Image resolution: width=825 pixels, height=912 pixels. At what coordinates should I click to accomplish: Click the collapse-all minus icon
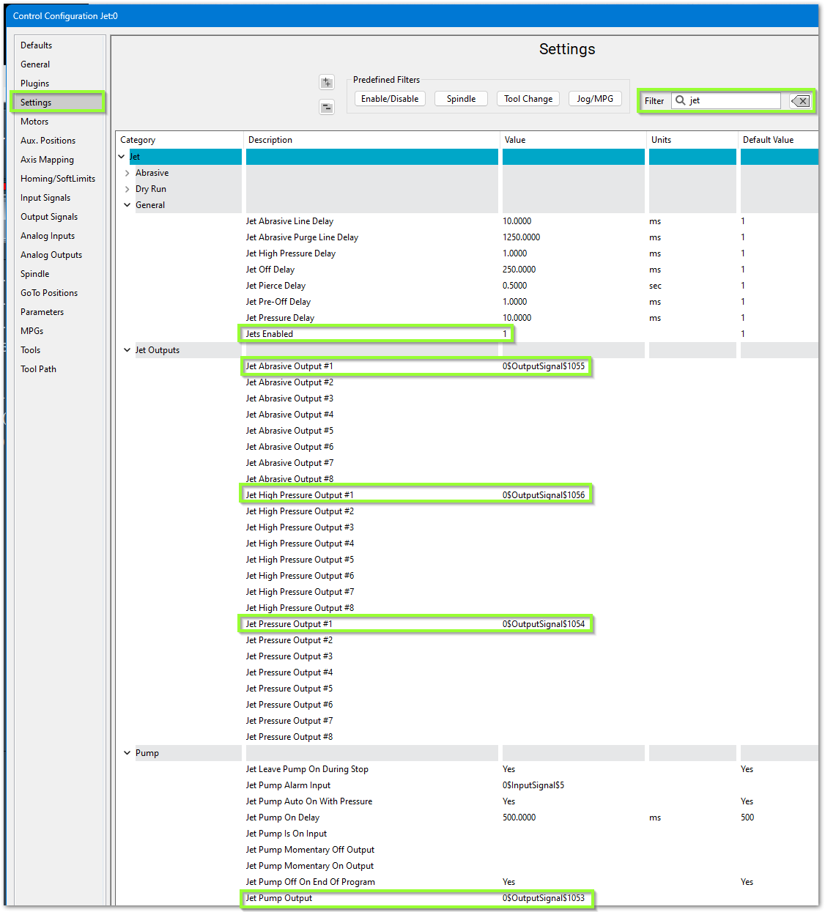click(327, 108)
